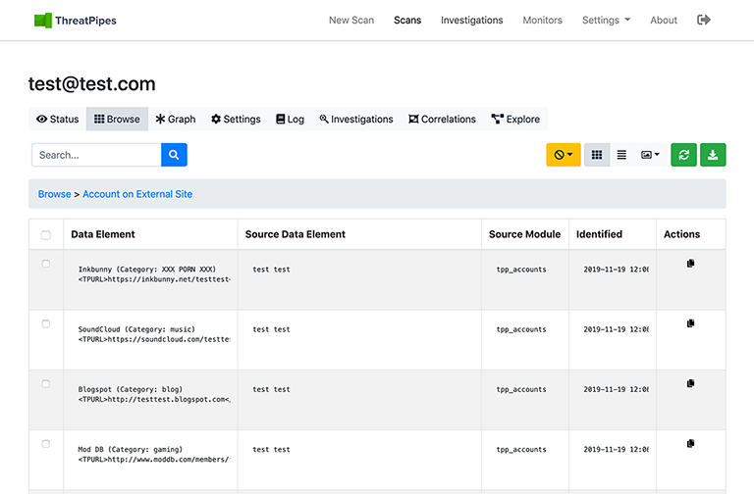Check the Inkbunny row checkbox
The height and width of the screenshot is (494, 754).
click(46, 264)
